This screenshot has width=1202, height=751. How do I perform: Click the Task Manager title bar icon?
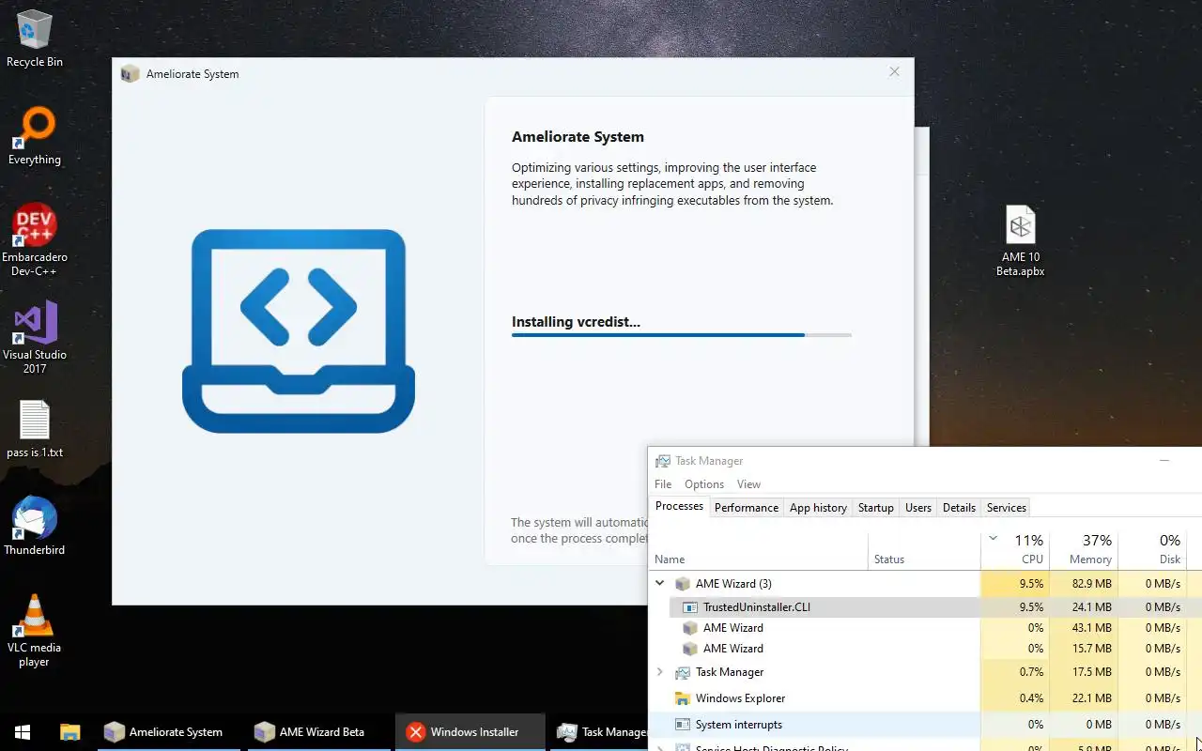pos(662,461)
